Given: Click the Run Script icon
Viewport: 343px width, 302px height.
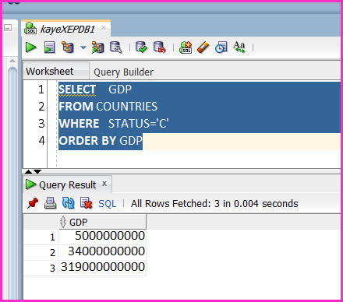Looking at the screenshot, I should [49, 47].
